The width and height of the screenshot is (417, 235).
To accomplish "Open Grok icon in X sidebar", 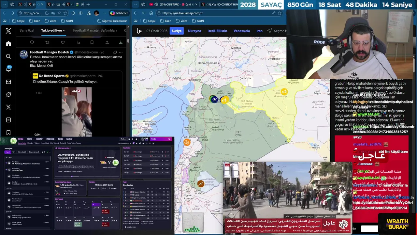I will coord(8,95).
